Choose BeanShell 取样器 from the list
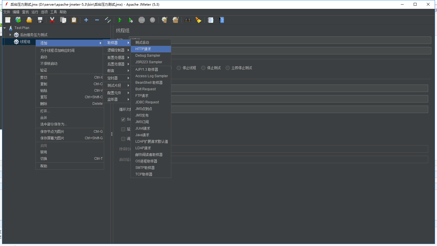 151,83
